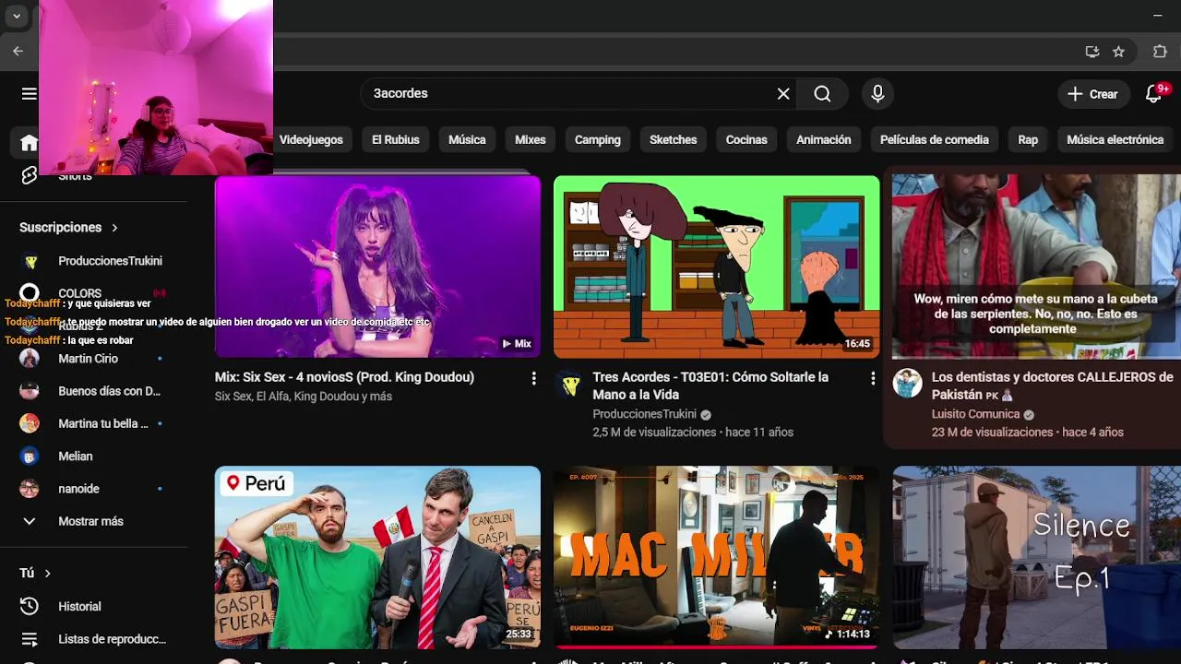
Task: Open ProduccionesTrukini channel name under the video
Action: pyautogui.click(x=644, y=414)
